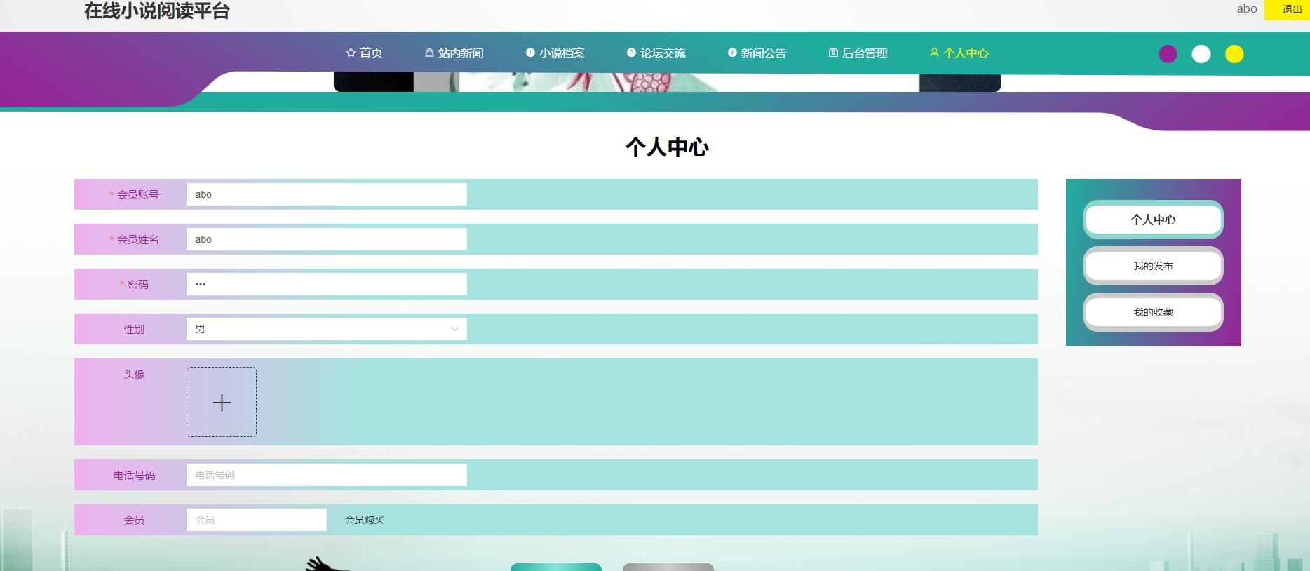Viewport: 1310px width, 571px height.
Task: Choose the purple theme color dot
Action: pyautogui.click(x=1168, y=54)
